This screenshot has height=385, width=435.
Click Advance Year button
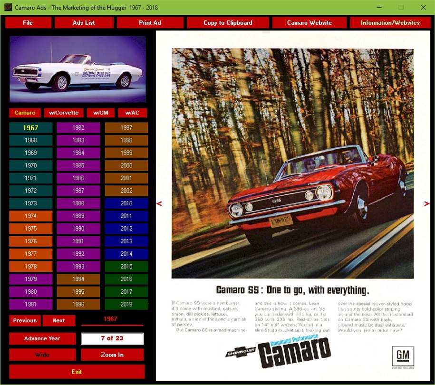pyautogui.click(x=42, y=339)
